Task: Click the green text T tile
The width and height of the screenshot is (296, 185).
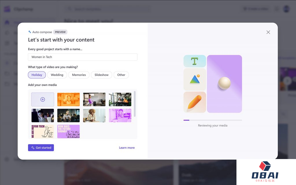Action: coord(195,61)
